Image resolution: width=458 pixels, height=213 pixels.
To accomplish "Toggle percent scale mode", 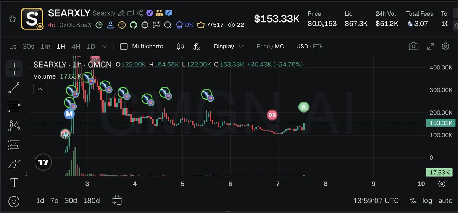I will (x=413, y=200).
